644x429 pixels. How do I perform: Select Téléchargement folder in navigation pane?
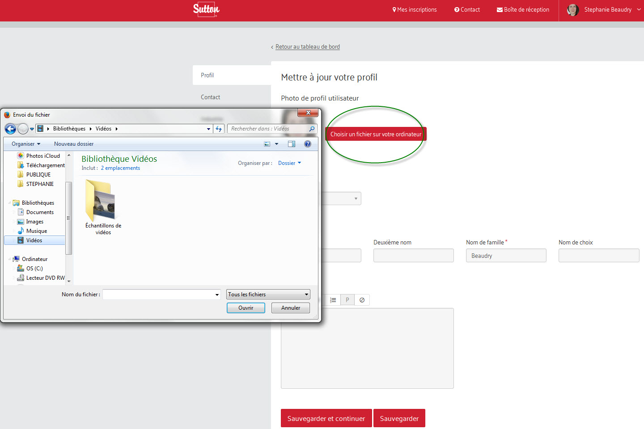point(41,165)
